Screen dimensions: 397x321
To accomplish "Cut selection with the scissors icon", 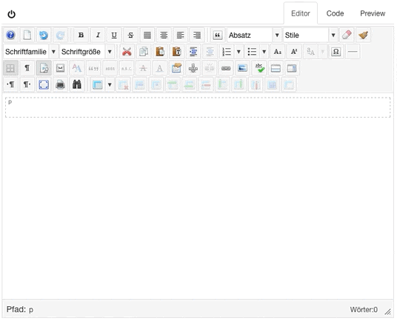I will click(127, 52).
